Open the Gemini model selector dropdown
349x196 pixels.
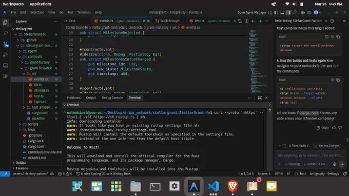click(x=316, y=164)
